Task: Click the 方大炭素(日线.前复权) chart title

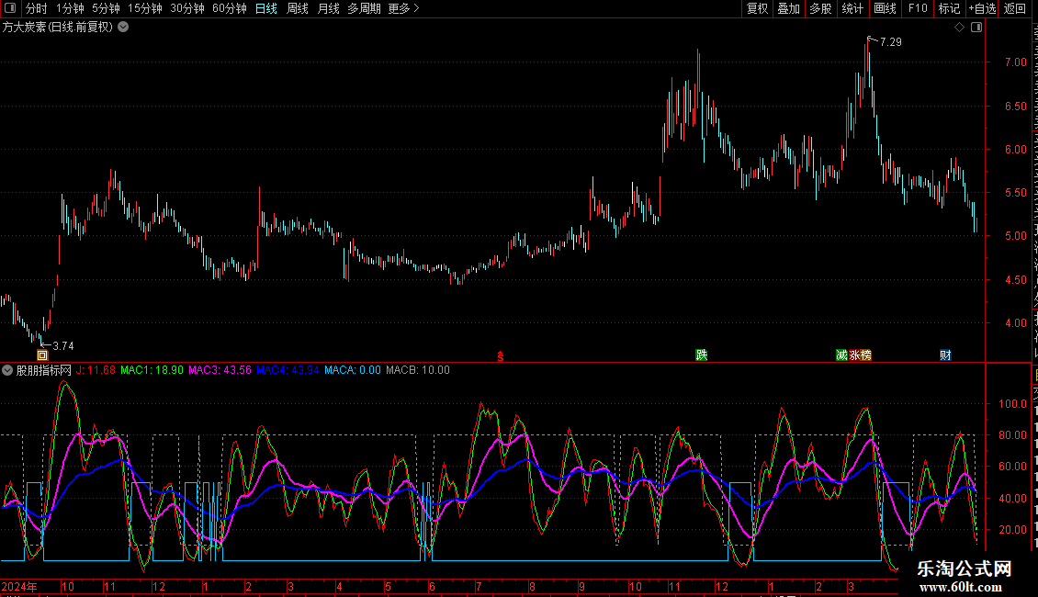Action: pos(58,28)
